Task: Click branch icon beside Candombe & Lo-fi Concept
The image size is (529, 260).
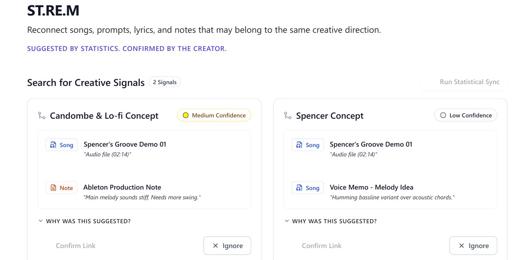Action: click(42, 116)
